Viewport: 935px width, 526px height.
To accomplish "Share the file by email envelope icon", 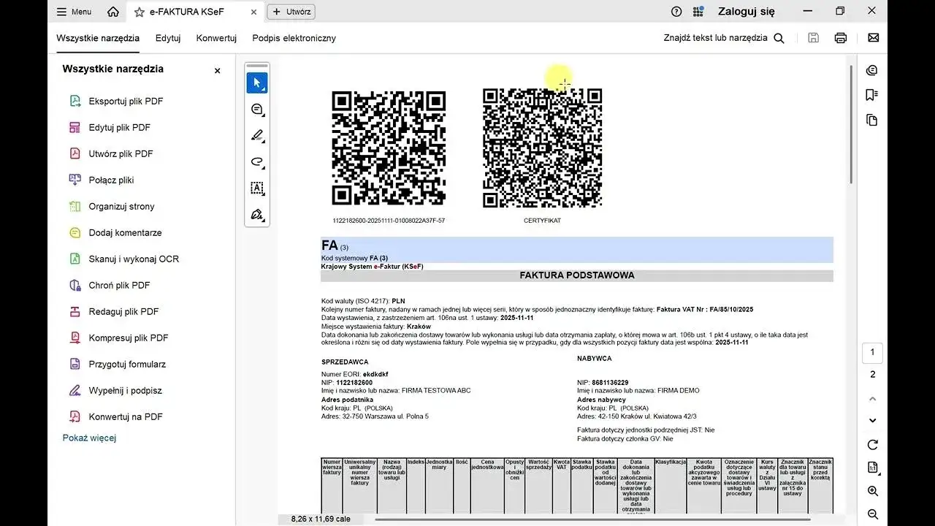I will click(873, 38).
